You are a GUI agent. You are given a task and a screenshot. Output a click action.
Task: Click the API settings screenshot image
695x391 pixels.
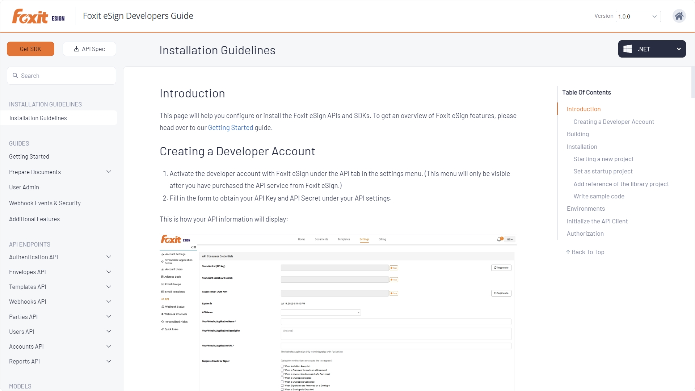pyautogui.click(x=338, y=312)
